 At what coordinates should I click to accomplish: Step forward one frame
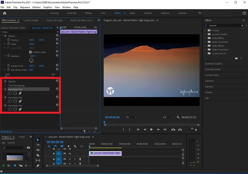click(x=158, y=130)
